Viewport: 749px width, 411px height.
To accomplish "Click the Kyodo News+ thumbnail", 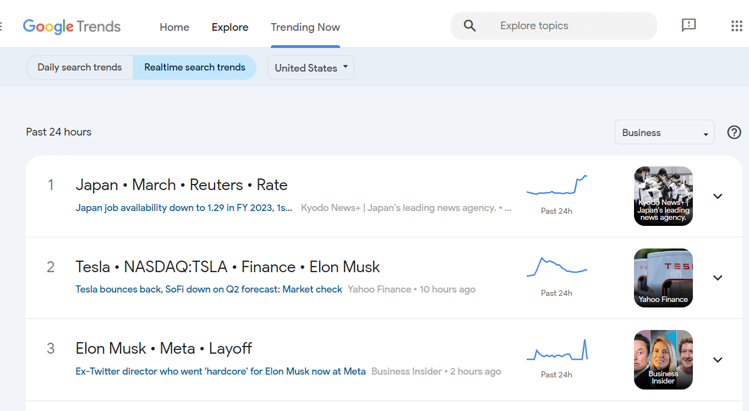I will [x=663, y=196].
